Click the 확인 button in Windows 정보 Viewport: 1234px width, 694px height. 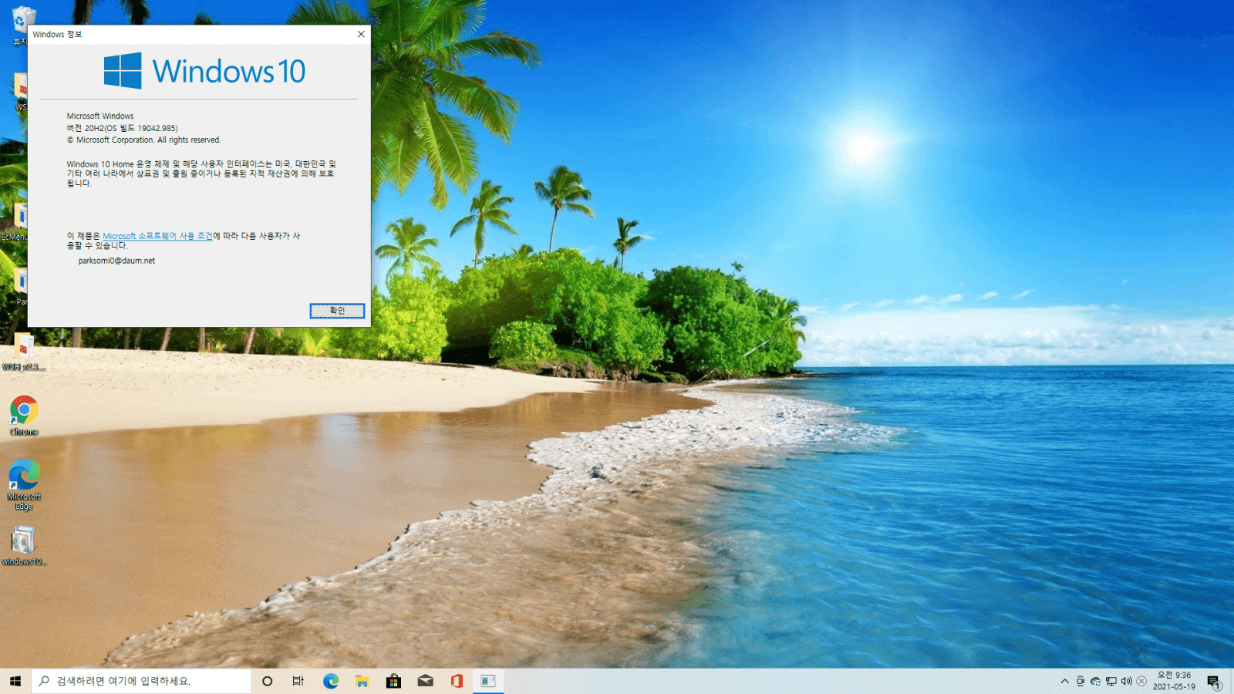click(337, 311)
